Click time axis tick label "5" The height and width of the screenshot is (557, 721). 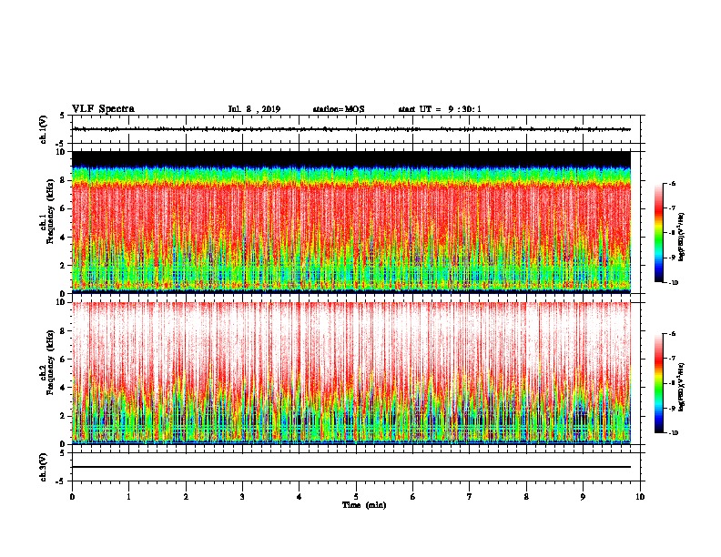[356, 497]
